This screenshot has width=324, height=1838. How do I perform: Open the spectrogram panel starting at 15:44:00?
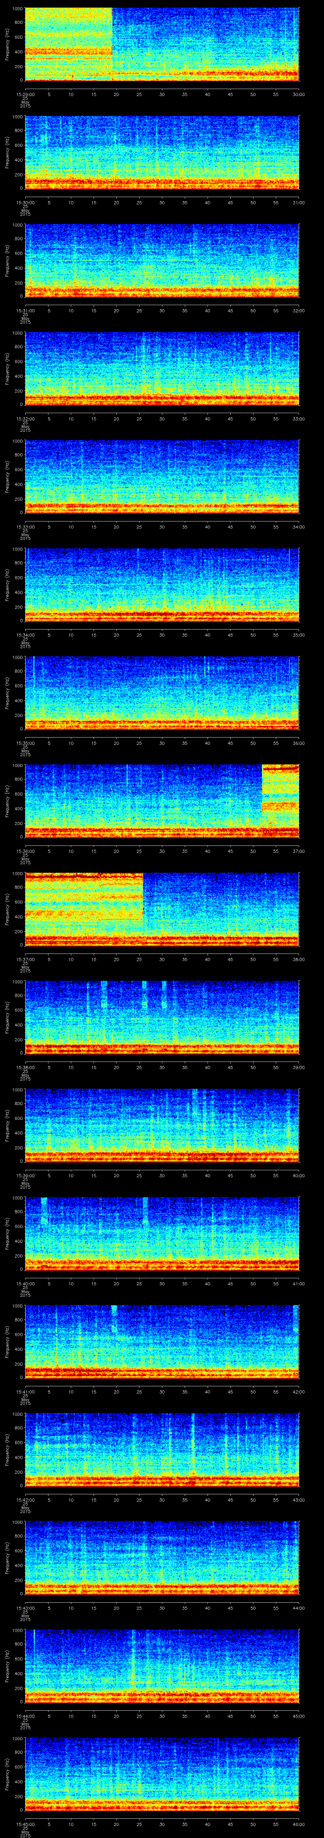coord(162,1666)
